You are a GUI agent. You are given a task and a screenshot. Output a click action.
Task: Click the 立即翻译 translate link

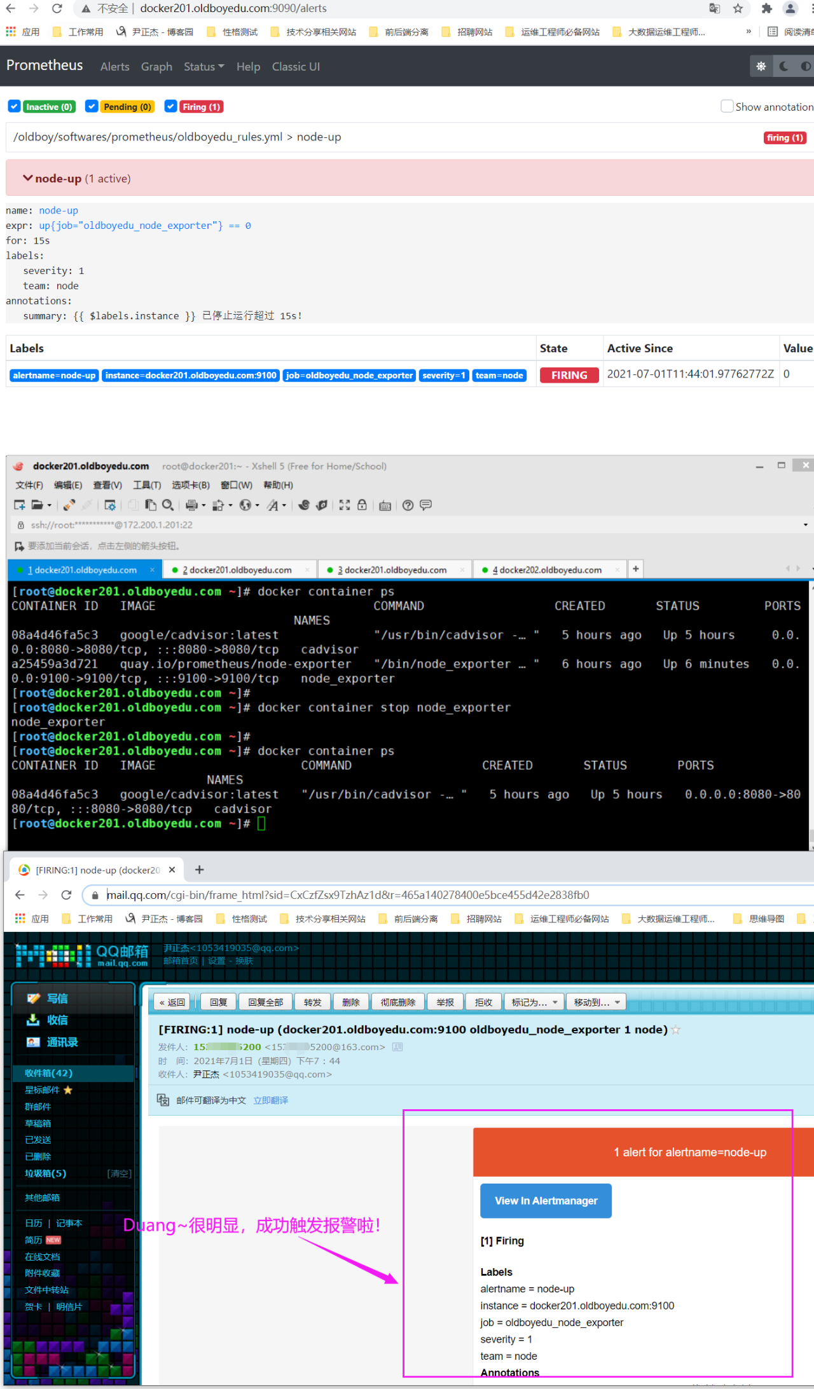point(270,1100)
